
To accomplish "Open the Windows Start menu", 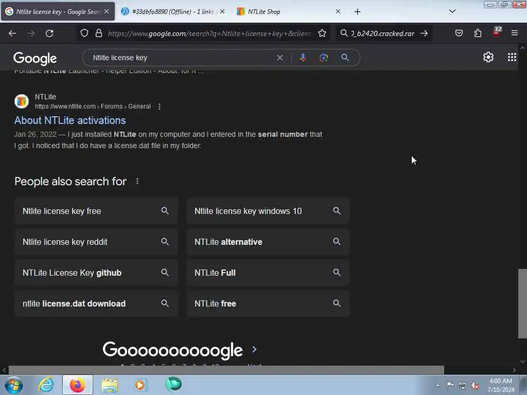I will [14, 385].
